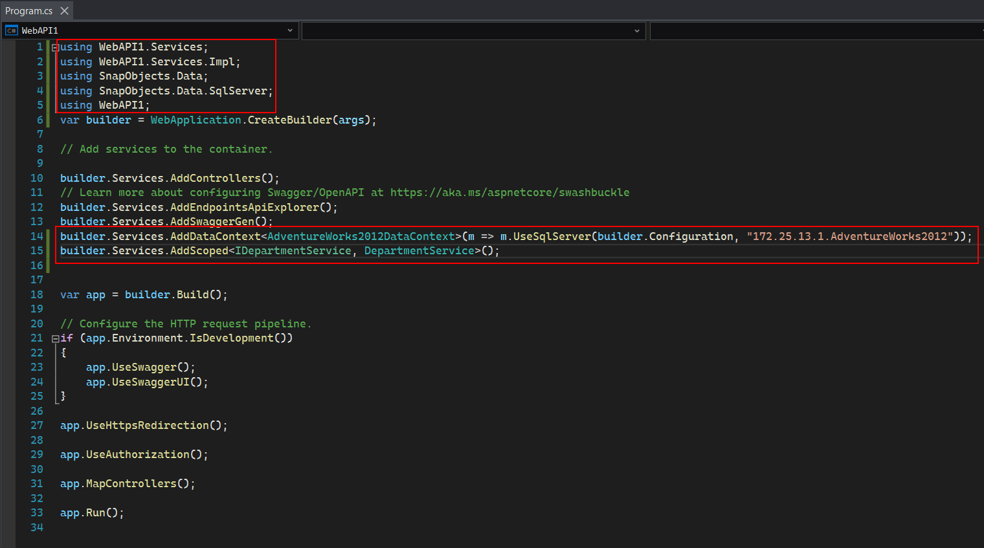
Task: Click app.UseSwaggerUI() on line 24
Action: (144, 382)
